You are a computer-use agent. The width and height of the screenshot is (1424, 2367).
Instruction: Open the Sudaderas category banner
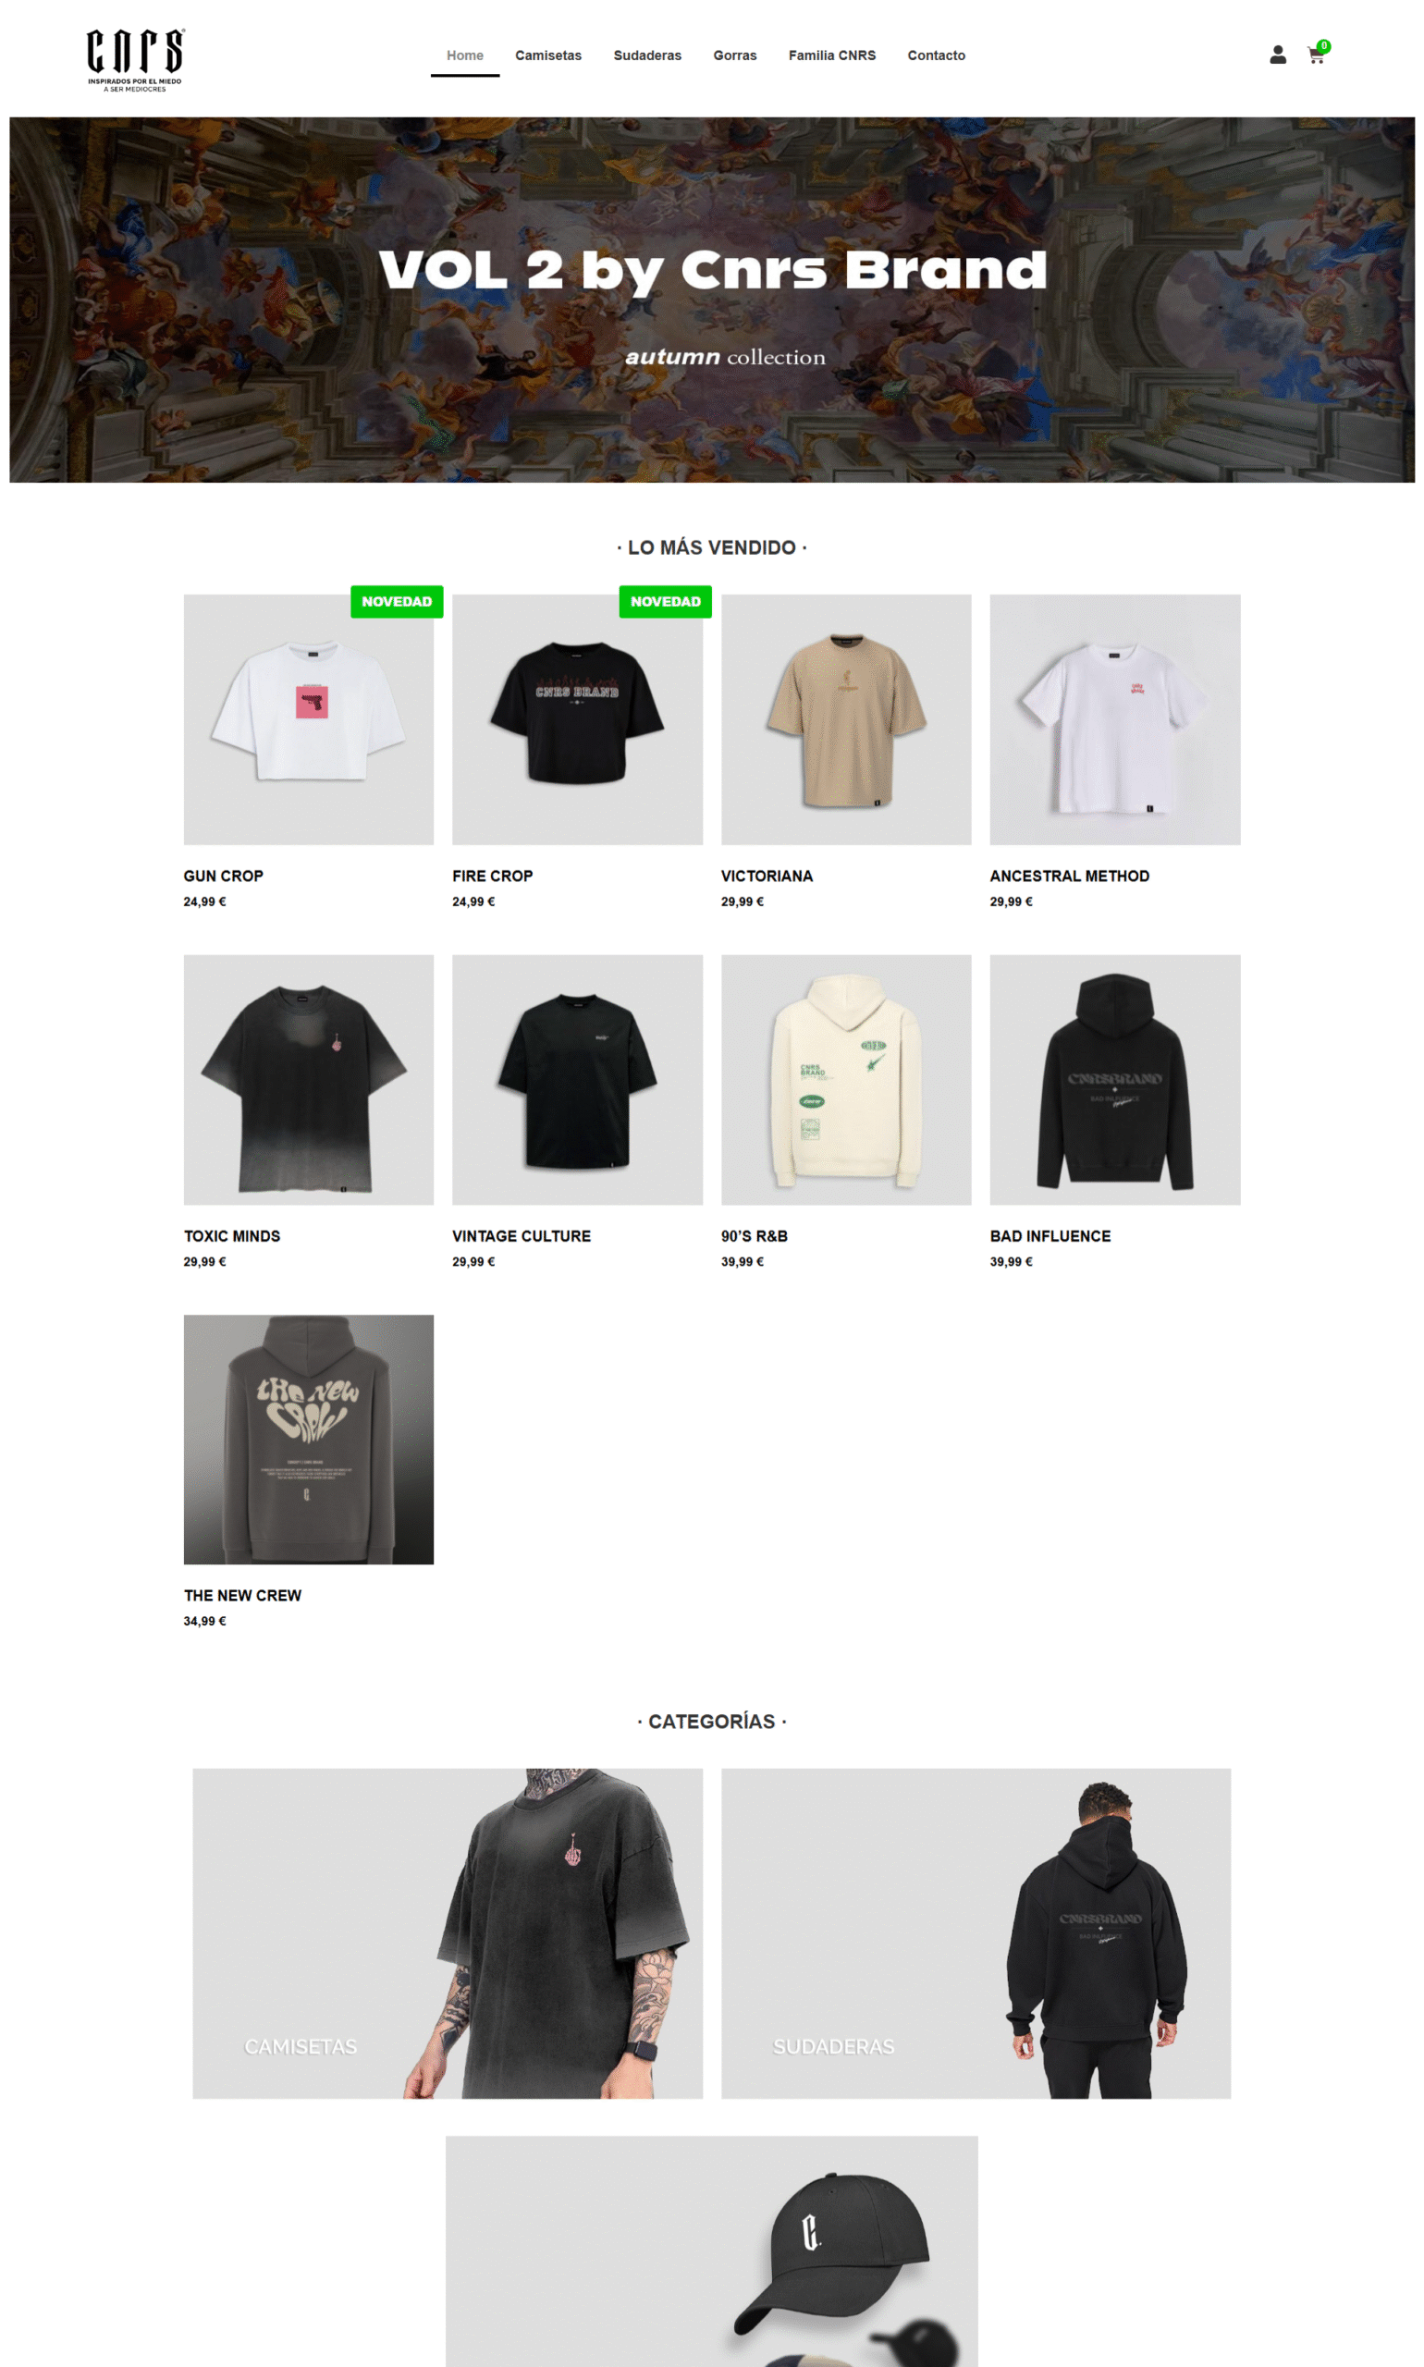[x=976, y=1933]
